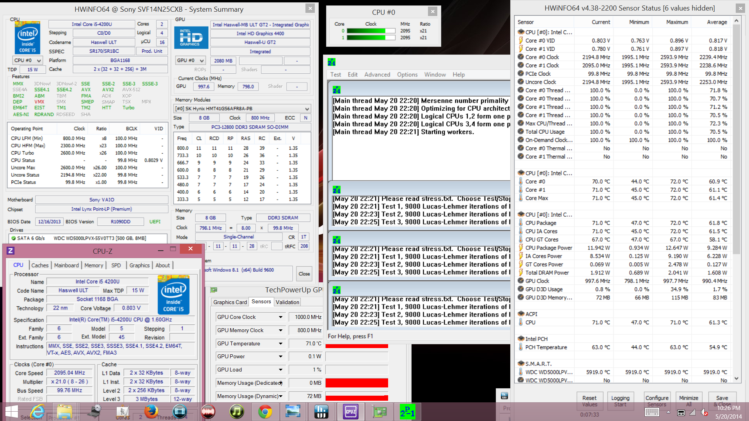Open the Options menu in Prime95
Image resolution: width=749 pixels, height=421 pixels.
coord(407,75)
